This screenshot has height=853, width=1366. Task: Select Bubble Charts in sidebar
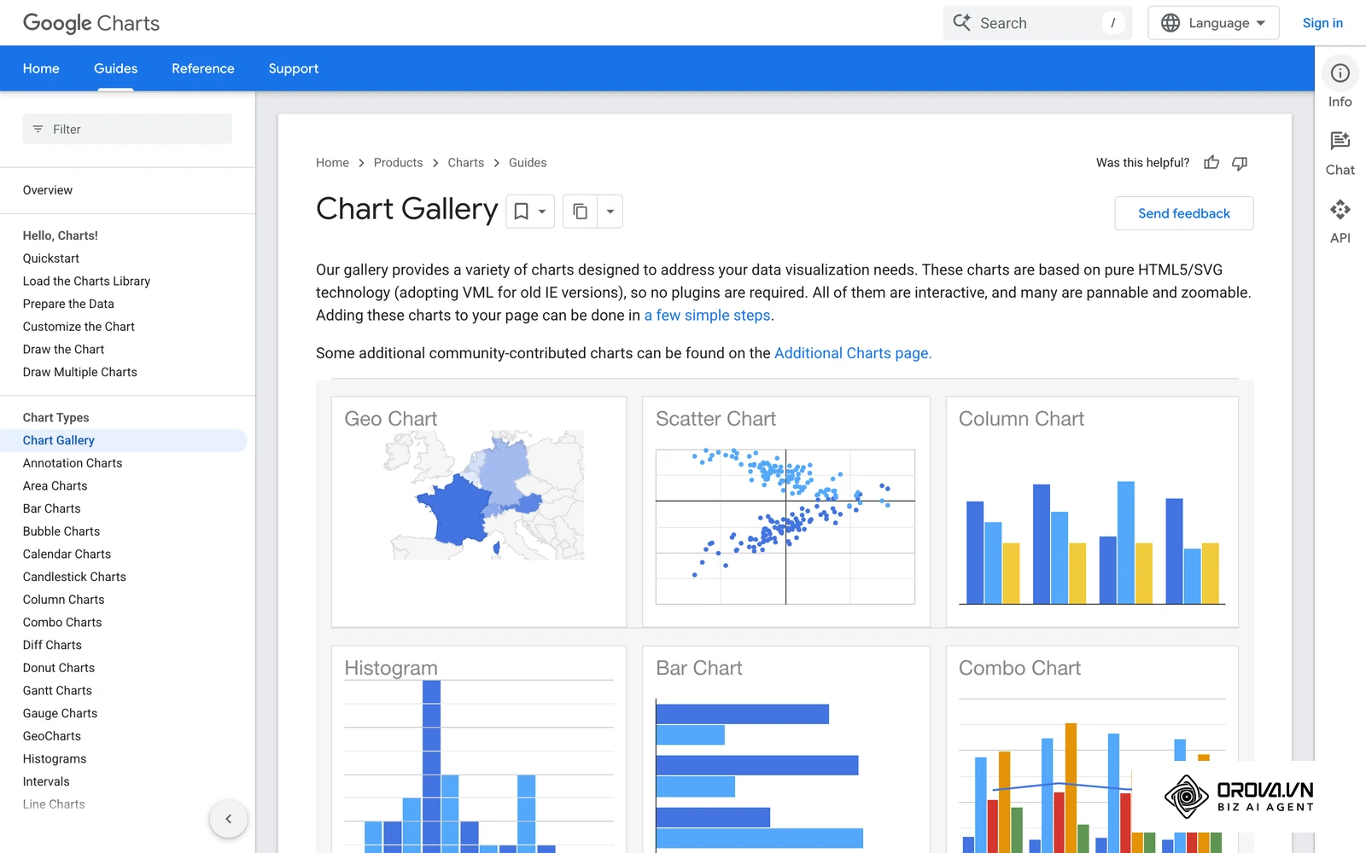tap(61, 531)
